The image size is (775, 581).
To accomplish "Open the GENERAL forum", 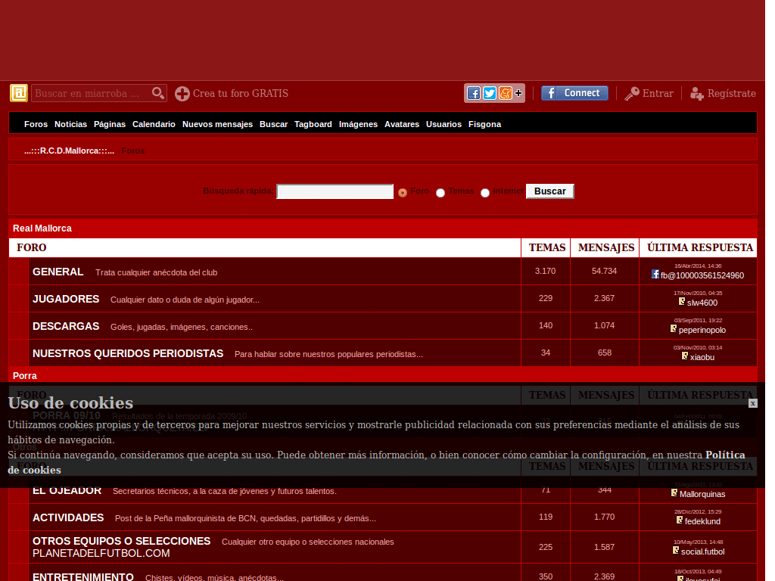I will click(58, 272).
